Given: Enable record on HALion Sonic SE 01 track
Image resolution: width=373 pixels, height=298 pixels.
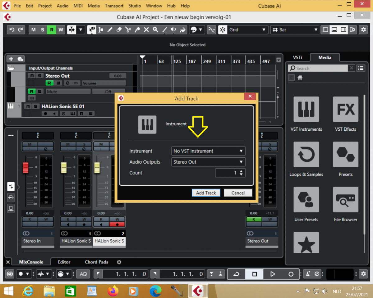Looking at the screenshot, I should pyautogui.click(x=45, y=114).
